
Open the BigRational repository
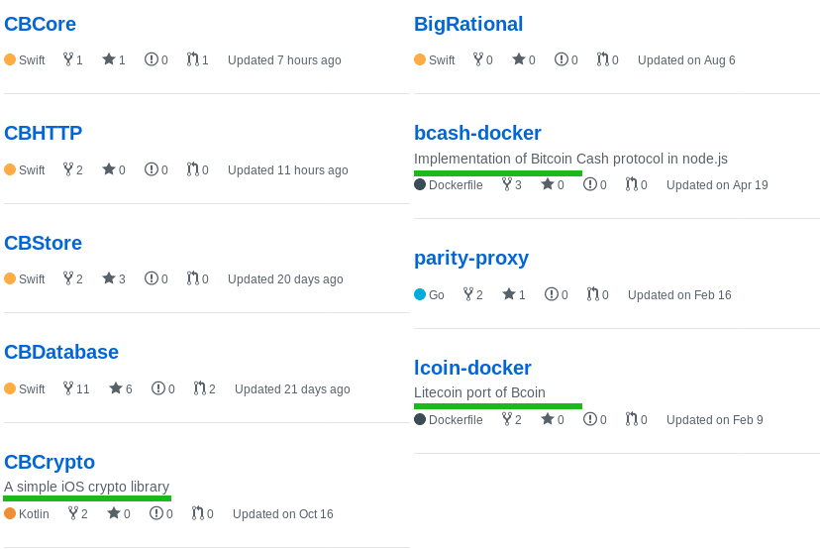468,24
